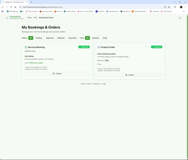Click 'AgriMax Labs' provider name

pos(30,51)
